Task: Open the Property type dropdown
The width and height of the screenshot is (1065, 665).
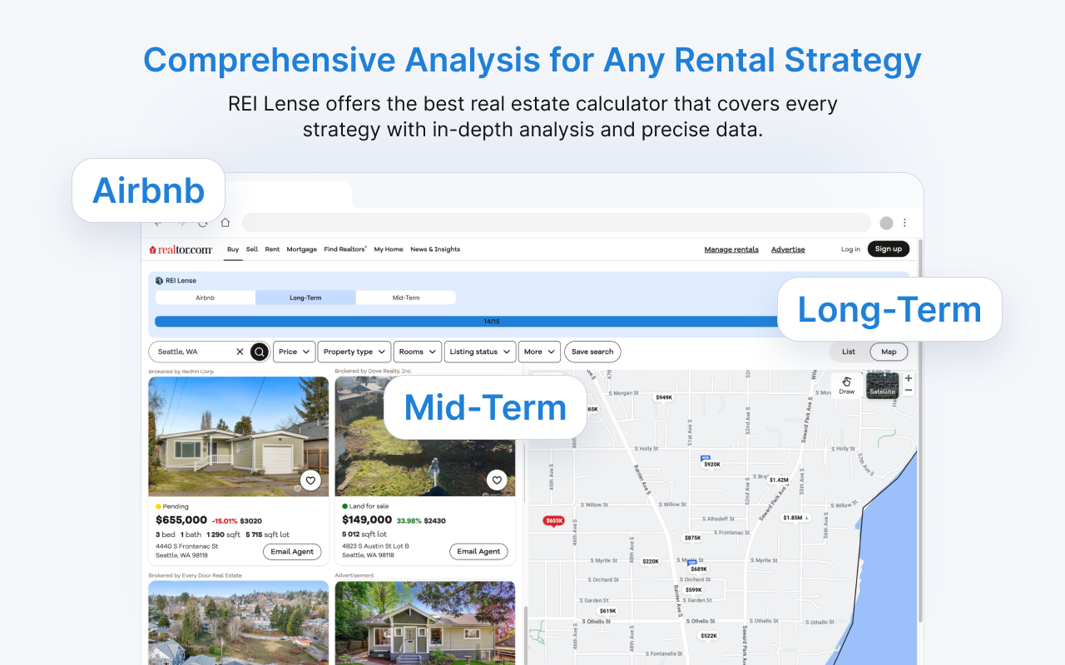Action: (x=354, y=352)
